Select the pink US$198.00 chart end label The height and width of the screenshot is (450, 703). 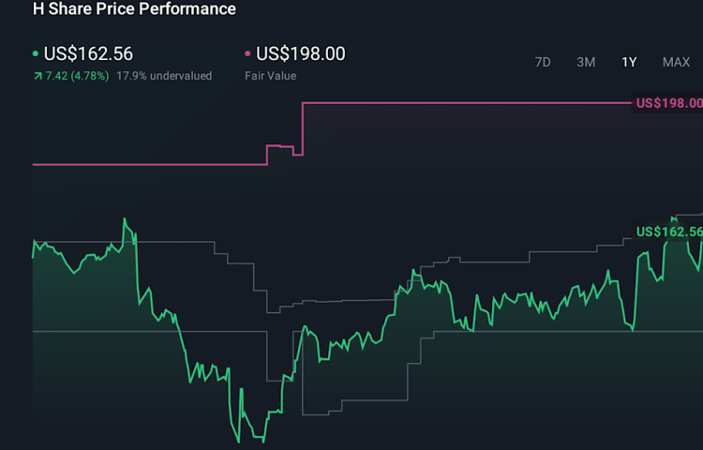coord(668,102)
